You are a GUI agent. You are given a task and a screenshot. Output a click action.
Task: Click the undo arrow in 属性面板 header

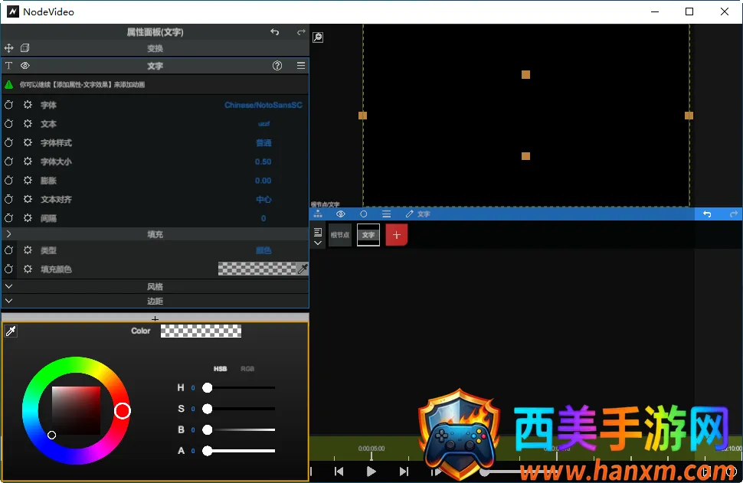275,32
